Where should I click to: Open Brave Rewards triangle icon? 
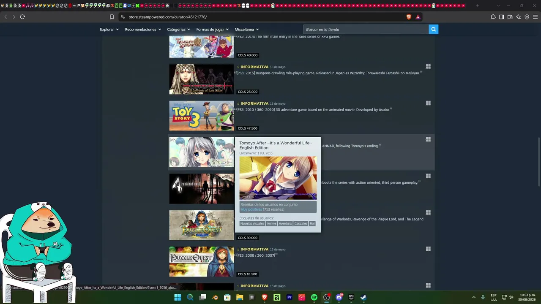[418, 17]
